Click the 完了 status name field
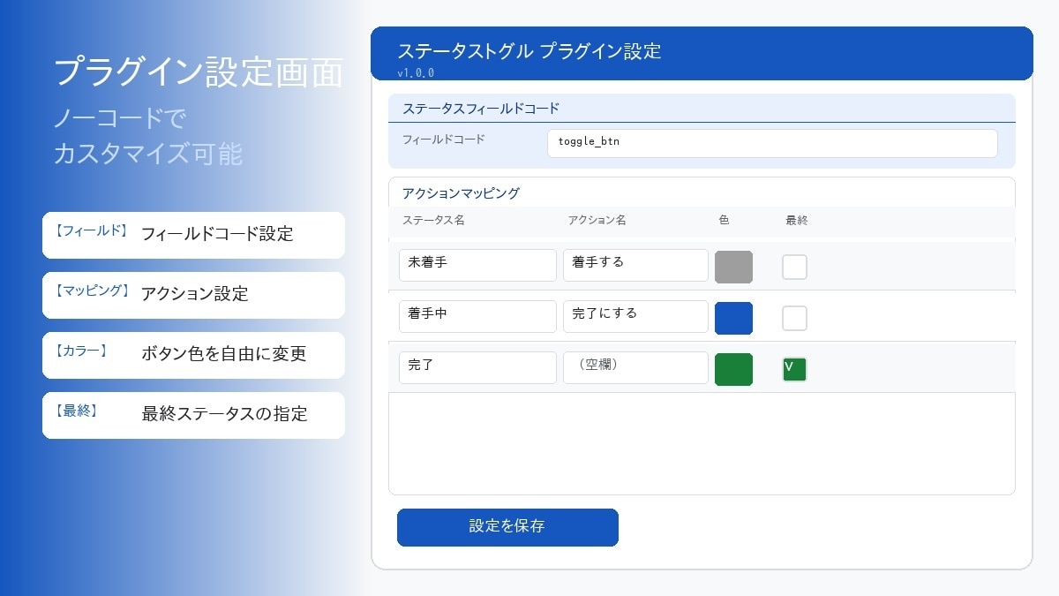The width and height of the screenshot is (1059, 596). coord(477,368)
